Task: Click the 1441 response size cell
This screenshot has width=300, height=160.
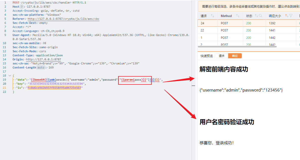Action: point(272,30)
